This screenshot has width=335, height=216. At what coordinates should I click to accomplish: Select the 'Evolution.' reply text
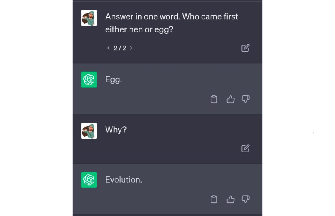123,180
